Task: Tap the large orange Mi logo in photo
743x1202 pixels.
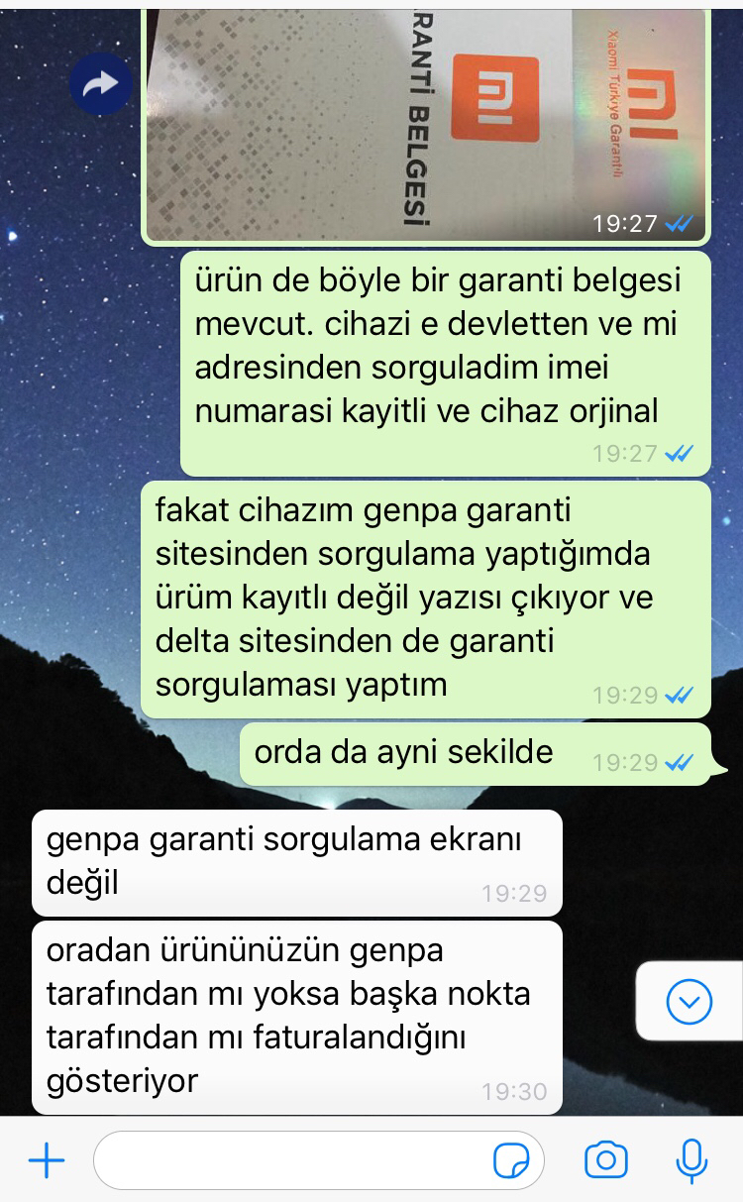Action: point(495,98)
